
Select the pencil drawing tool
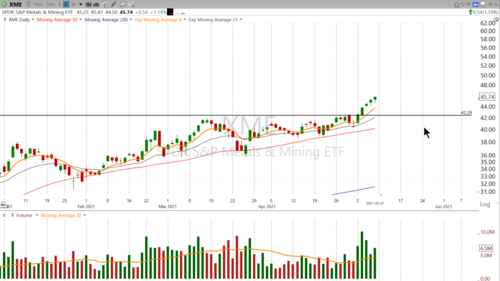pyautogui.click(x=113, y=5)
